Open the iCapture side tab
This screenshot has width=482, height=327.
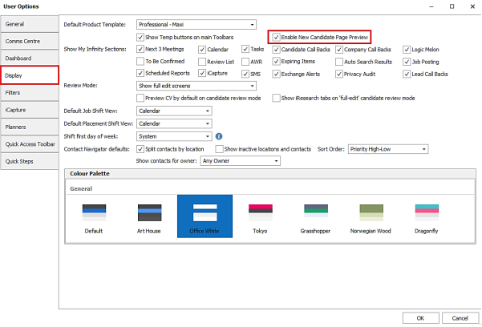[x=30, y=110]
